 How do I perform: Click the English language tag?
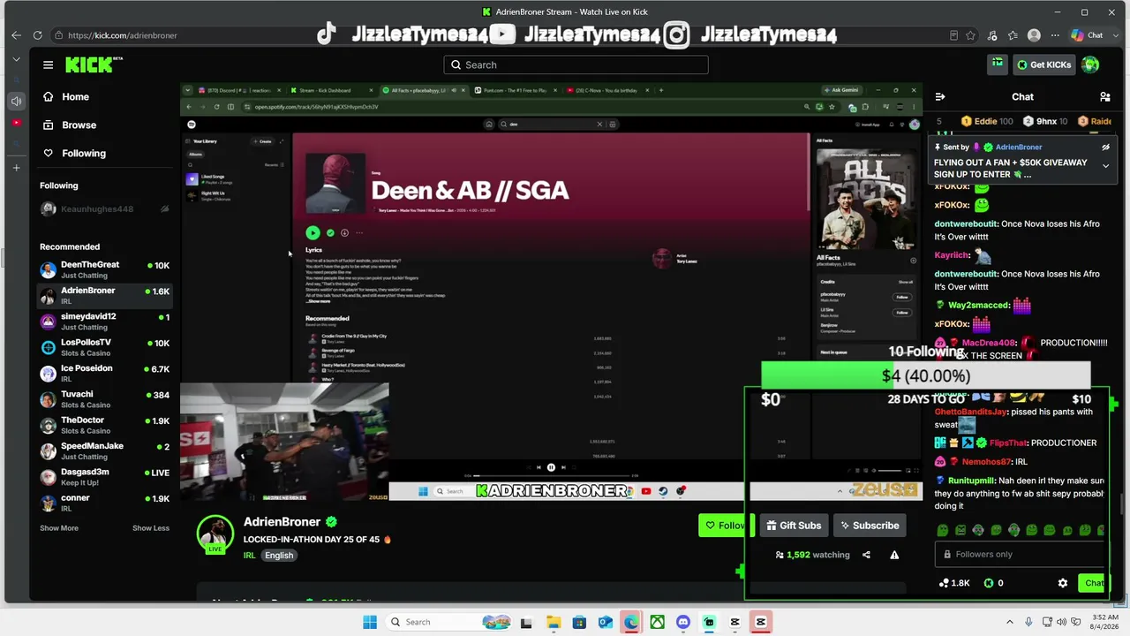[x=279, y=556]
